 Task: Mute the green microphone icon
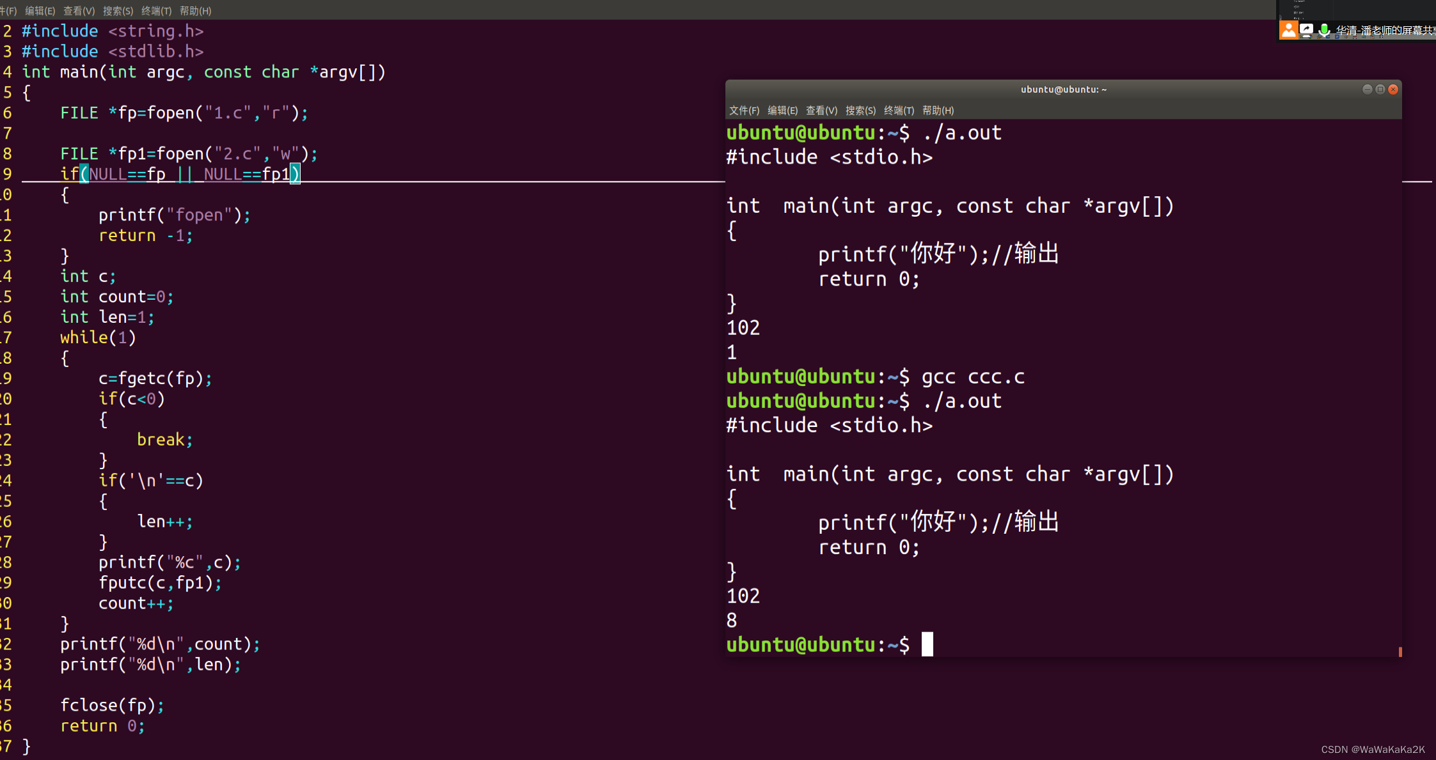1324,29
